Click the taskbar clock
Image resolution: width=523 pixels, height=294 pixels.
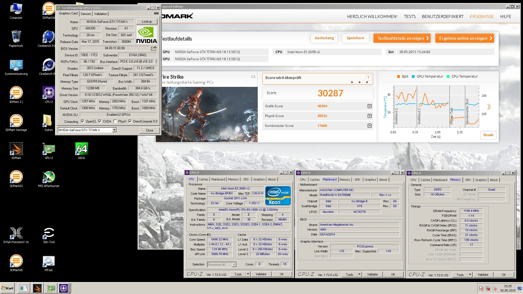click(508, 288)
